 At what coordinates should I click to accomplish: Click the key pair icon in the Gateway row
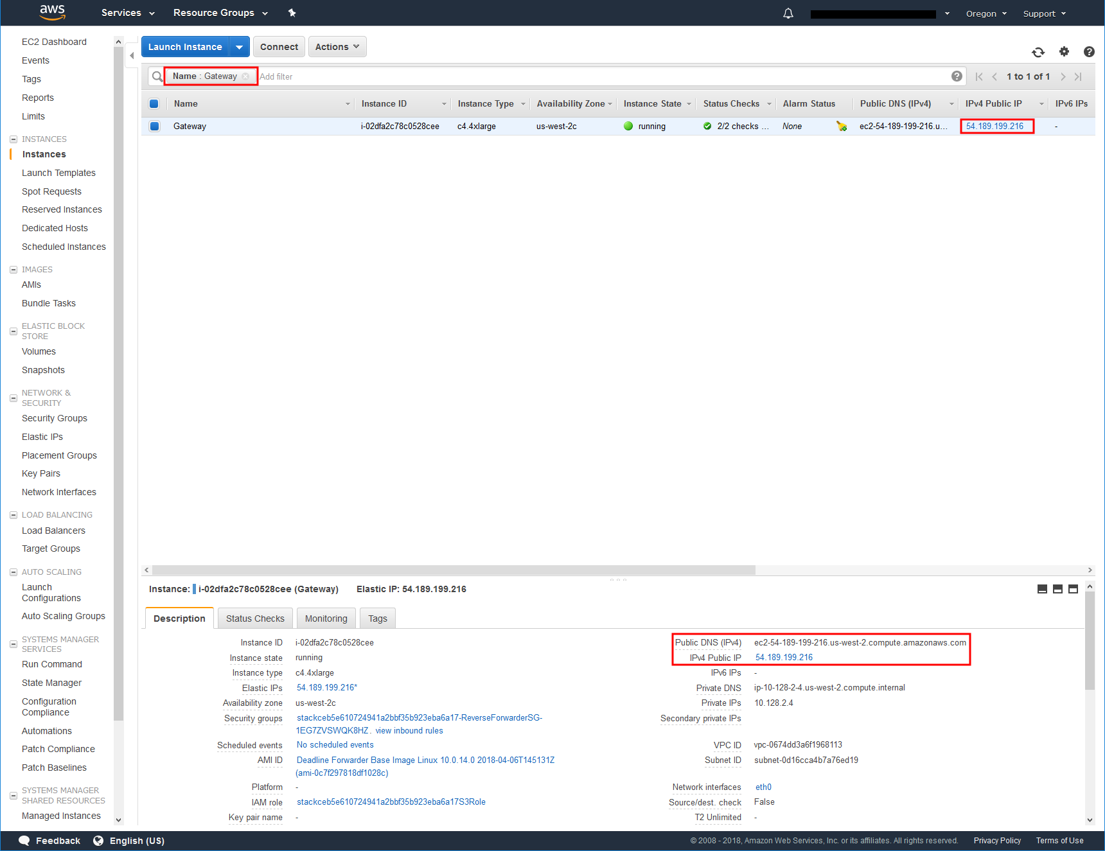tap(842, 127)
